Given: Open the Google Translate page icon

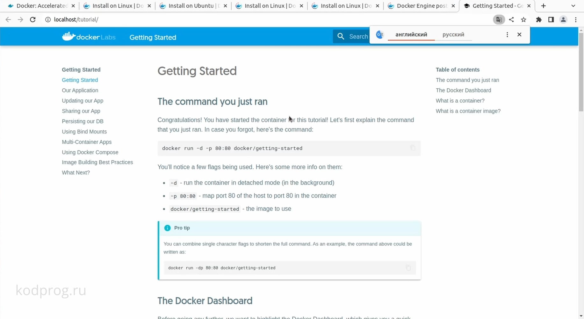Looking at the screenshot, I should click(x=499, y=19).
